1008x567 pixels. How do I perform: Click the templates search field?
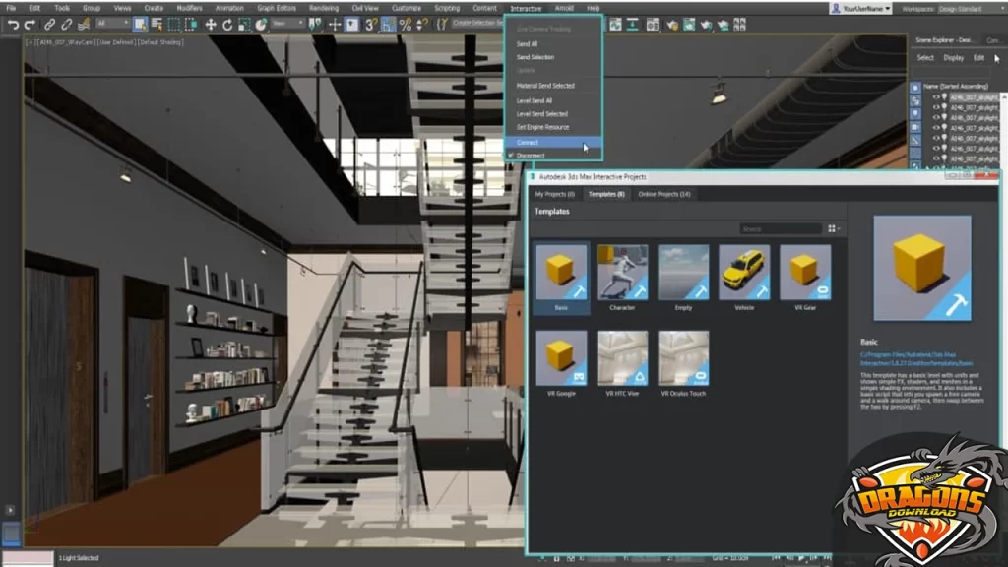pyautogui.click(x=781, y=228)
